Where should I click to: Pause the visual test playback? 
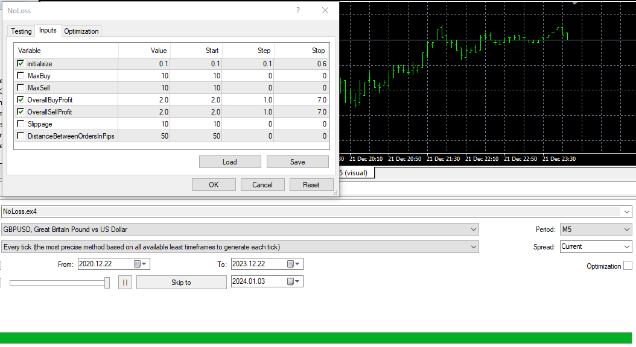125,282
